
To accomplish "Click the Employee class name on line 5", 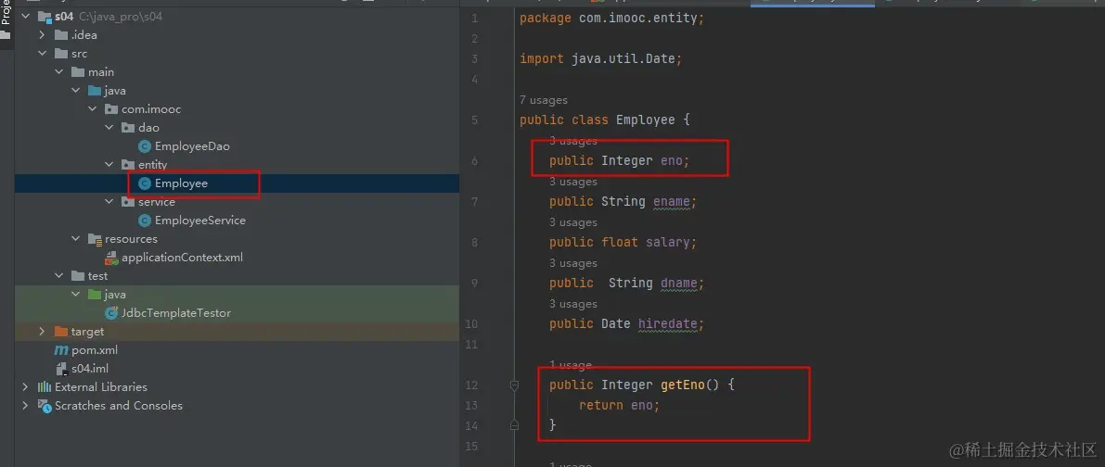I will click(646, 120).
